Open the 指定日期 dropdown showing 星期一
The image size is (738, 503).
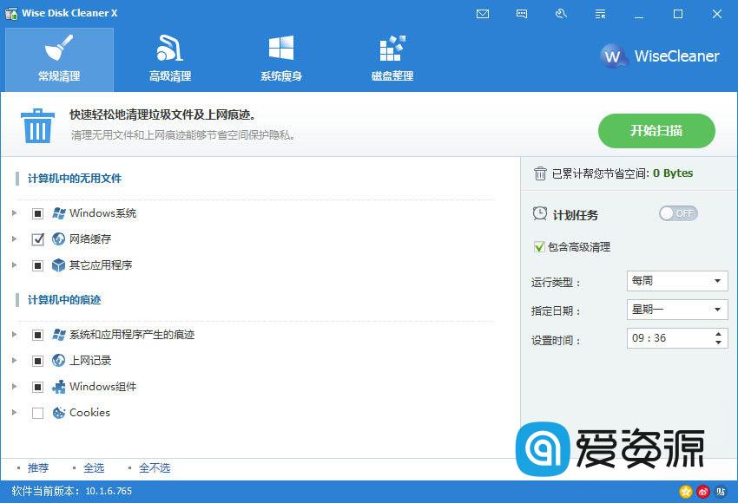point(677,310)
